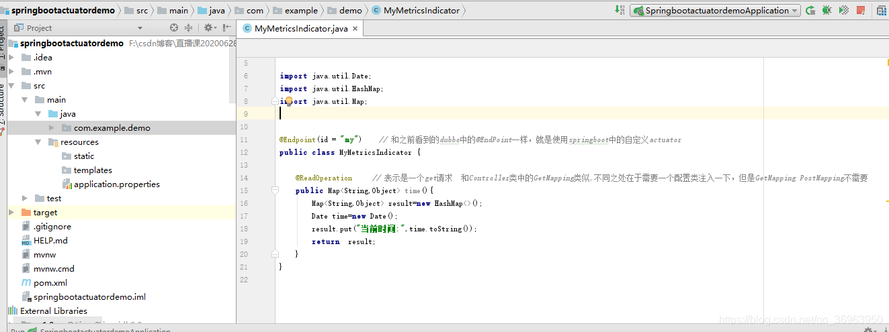Click the application.properties file icon
Screen dimensions: 889x332
(x=67, y=184)
